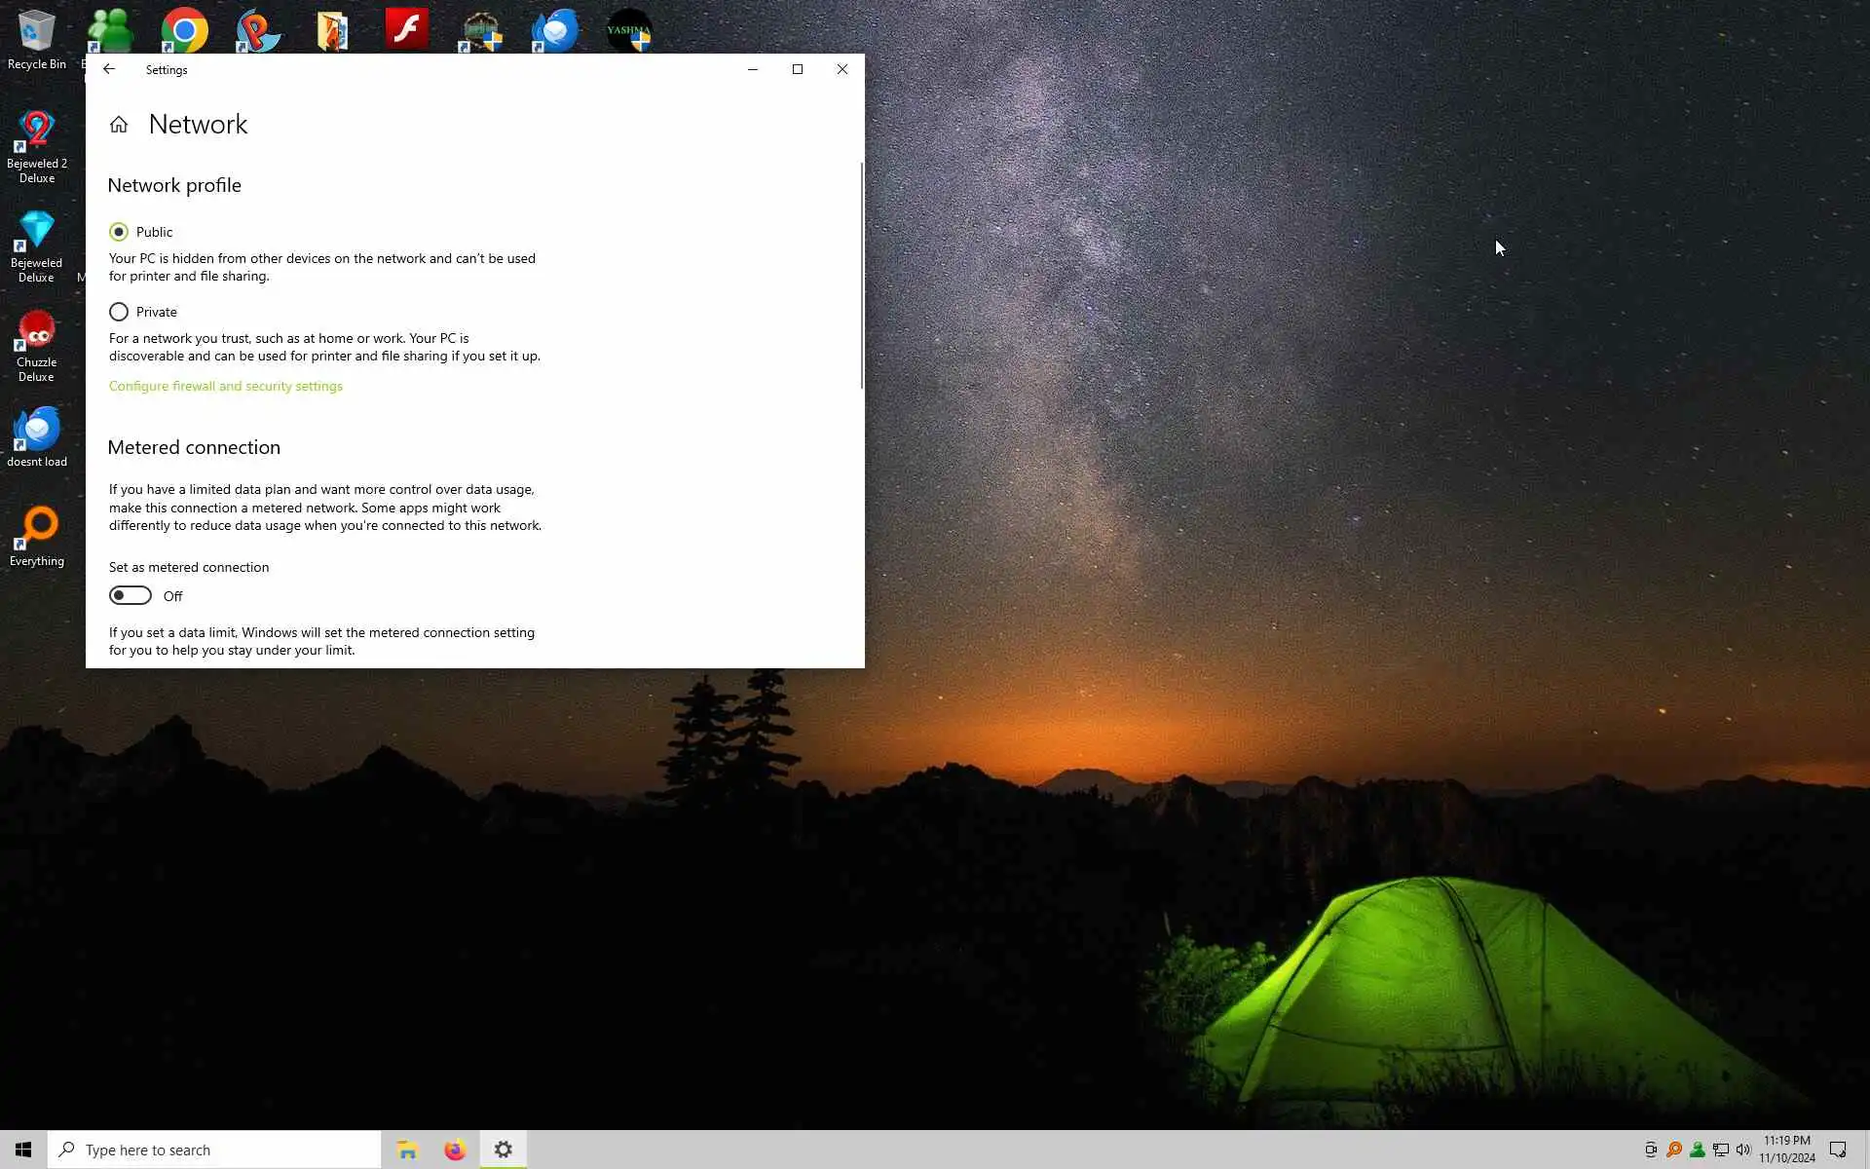
Task: Click the Settings window vertical scrollbar
Action: pos(861,276)
